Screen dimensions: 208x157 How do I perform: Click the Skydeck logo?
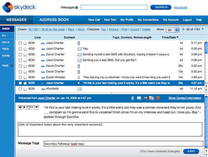click(19, 7)
